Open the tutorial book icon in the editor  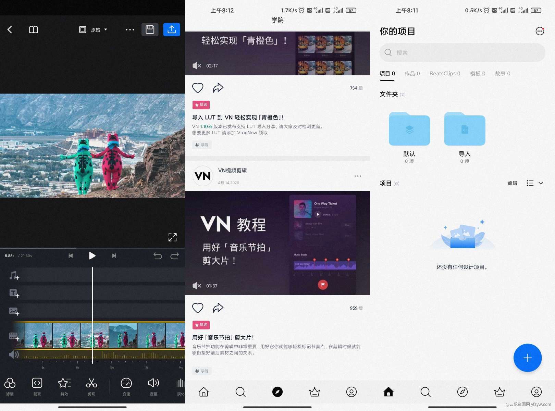[x=33, y=30]
